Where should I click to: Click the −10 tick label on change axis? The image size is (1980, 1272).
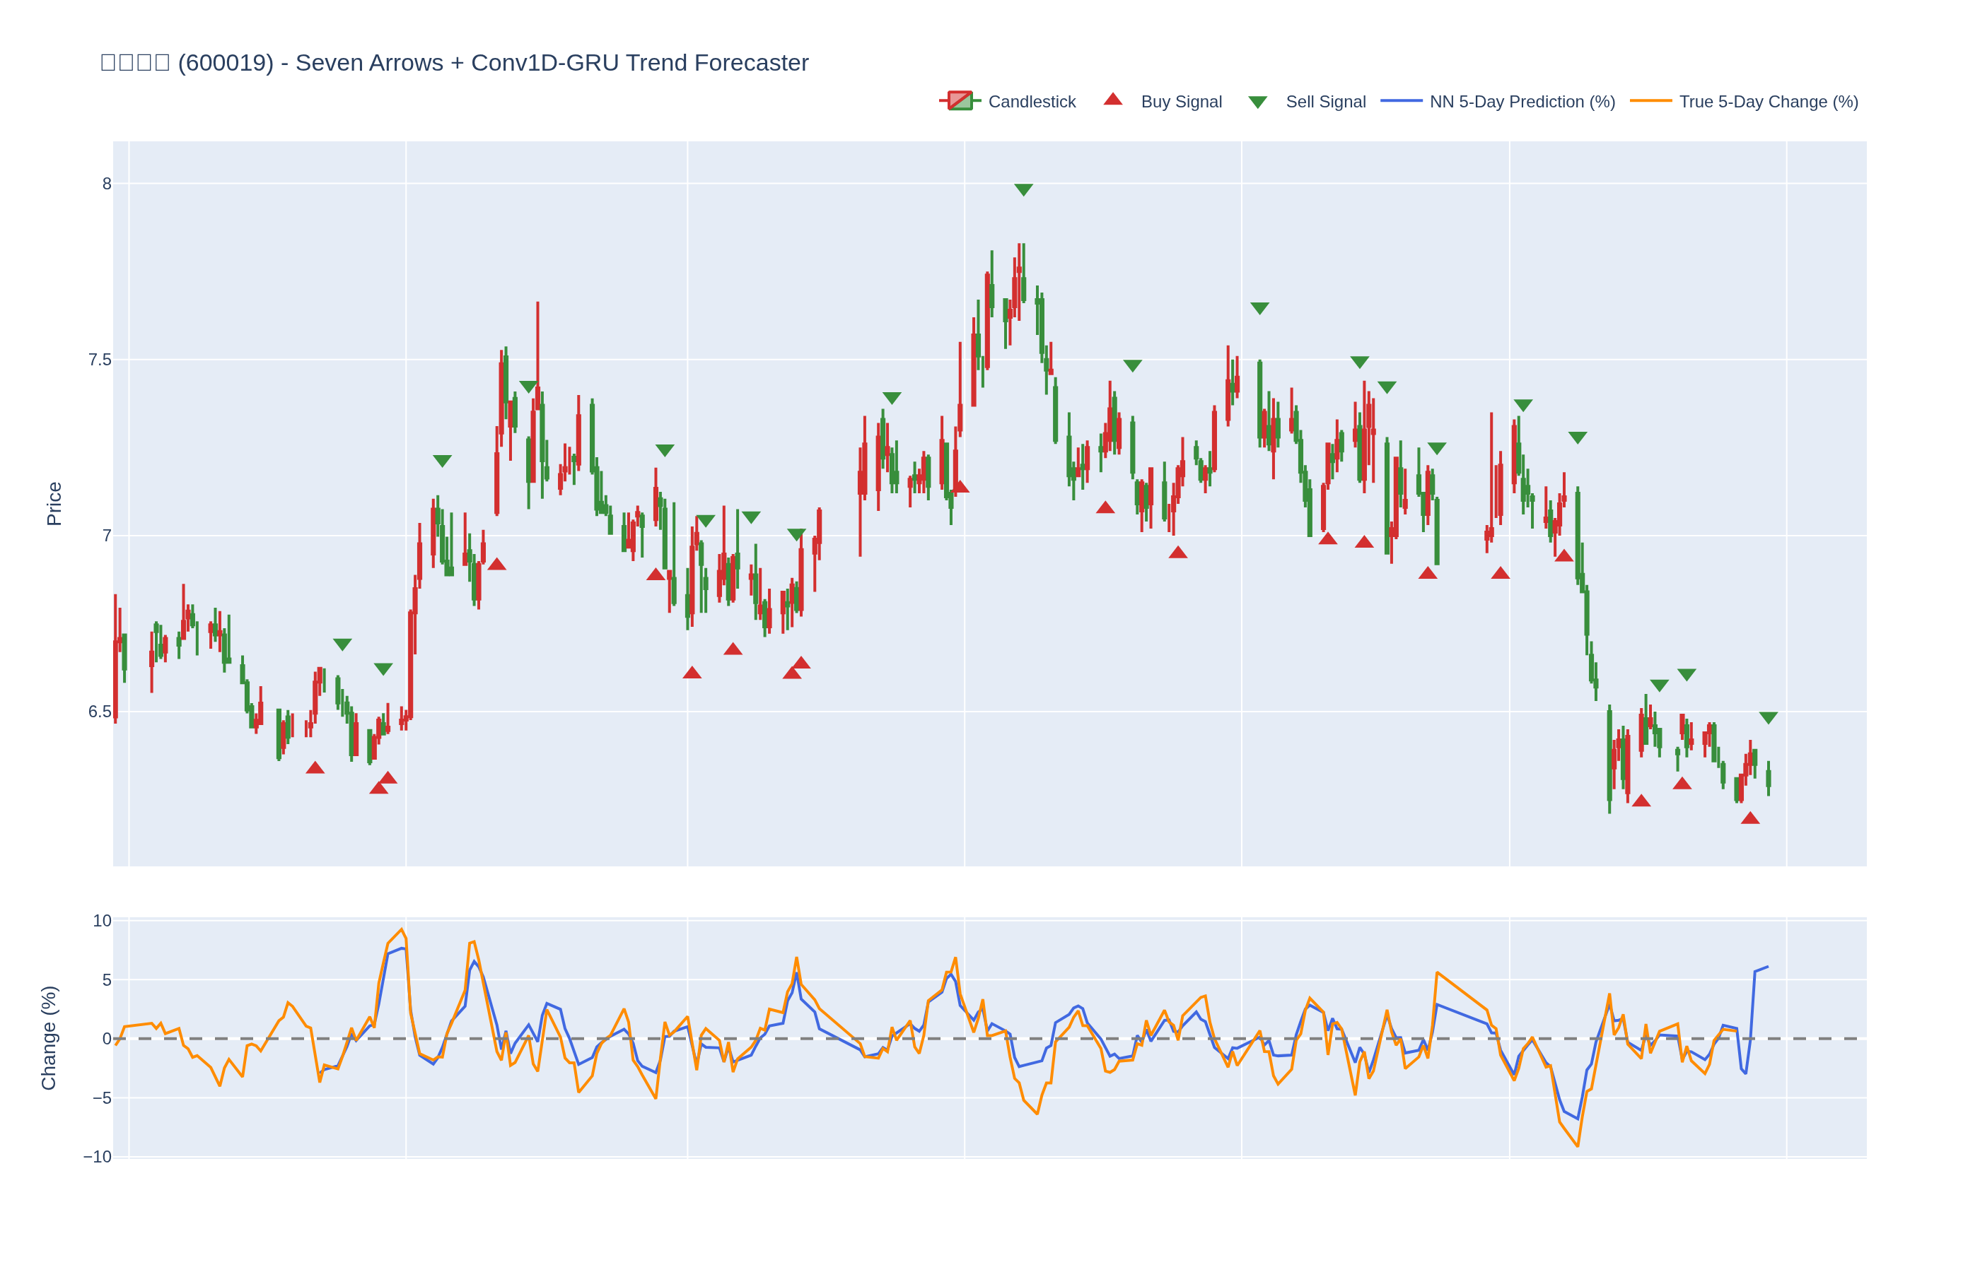click(x=98, y=1156)
